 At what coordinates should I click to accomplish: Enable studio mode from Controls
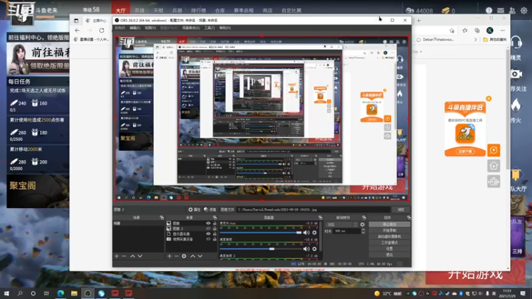pos(389,243)
